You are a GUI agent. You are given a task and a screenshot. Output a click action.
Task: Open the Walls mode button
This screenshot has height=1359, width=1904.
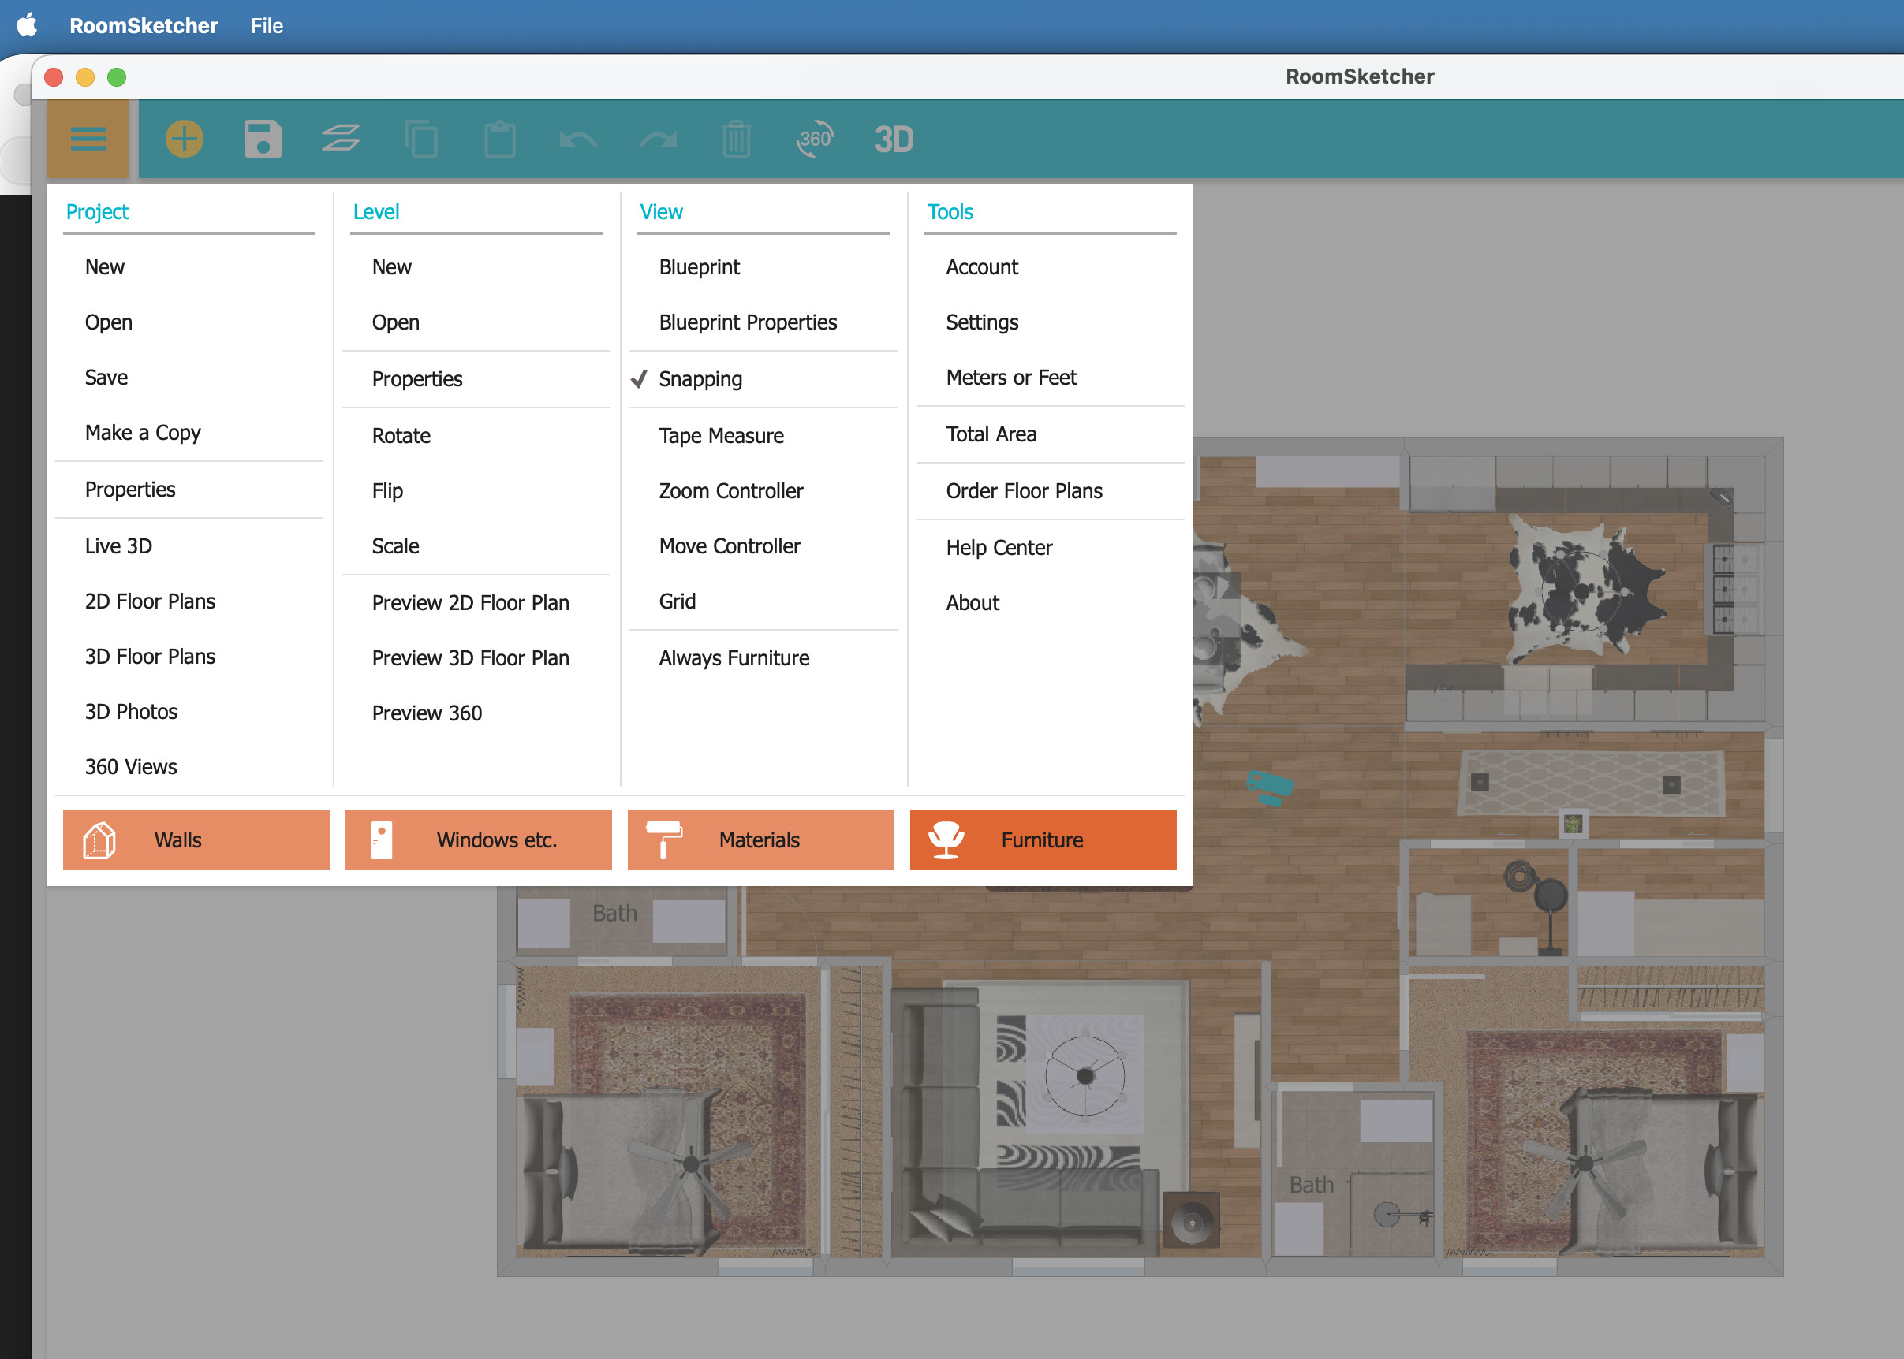click(x=196, y=840)
